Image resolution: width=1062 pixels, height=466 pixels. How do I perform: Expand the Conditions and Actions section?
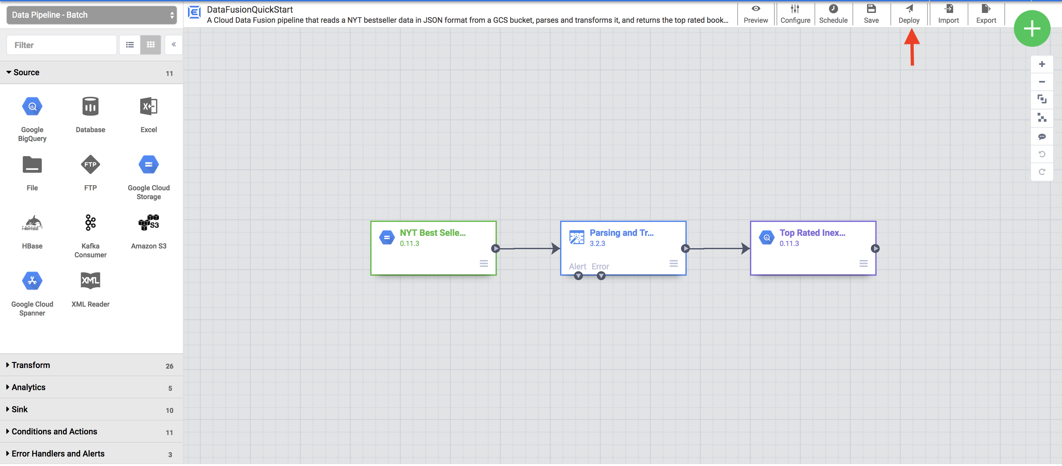point(53,432)
